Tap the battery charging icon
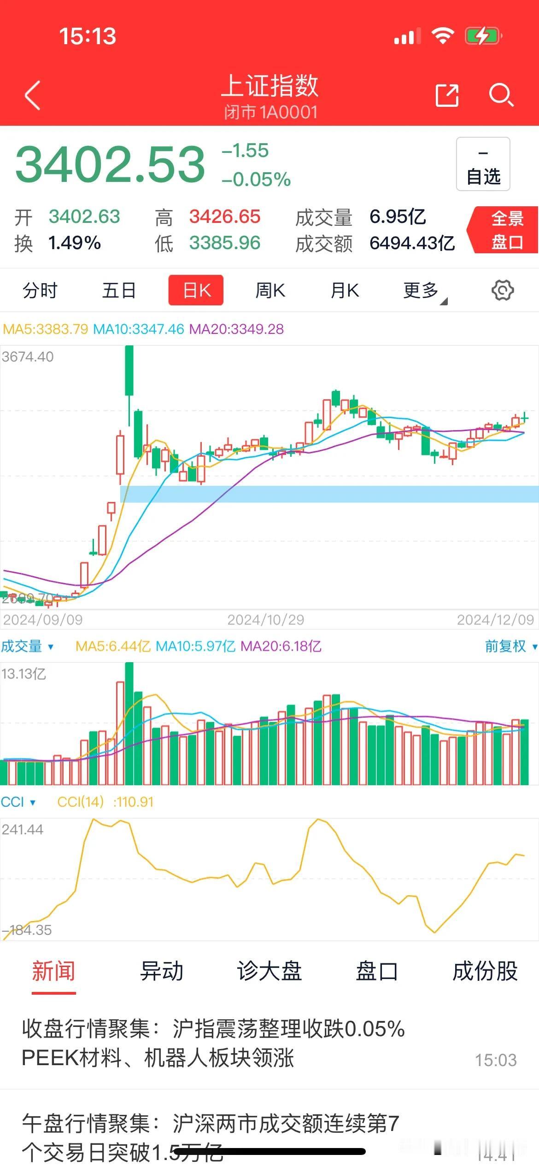Screen dimensions: 539x1166 pyautogui.click(x=483, y=35)
